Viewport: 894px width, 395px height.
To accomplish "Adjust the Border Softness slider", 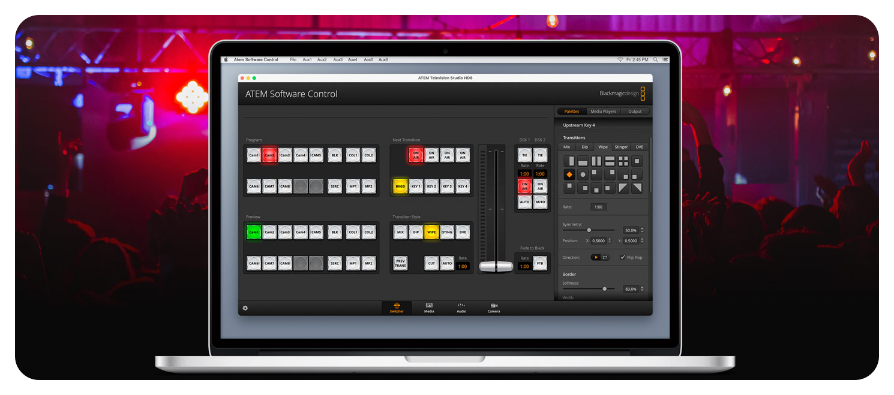I will [605, 289].
